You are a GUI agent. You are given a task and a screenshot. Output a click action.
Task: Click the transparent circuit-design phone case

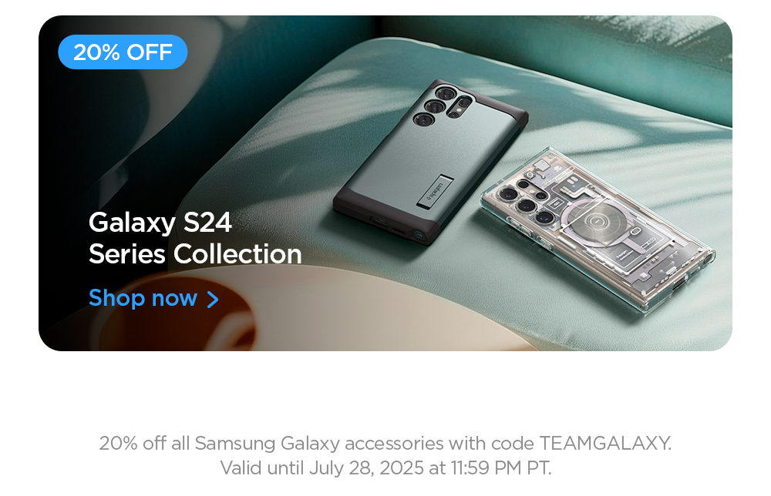[x=598, y=229]
